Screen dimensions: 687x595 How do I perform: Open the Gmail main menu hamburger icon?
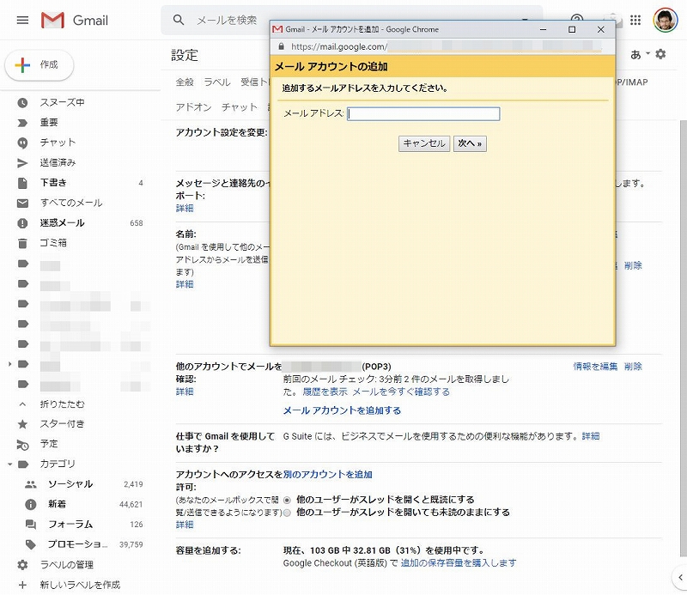coord(22,20)
